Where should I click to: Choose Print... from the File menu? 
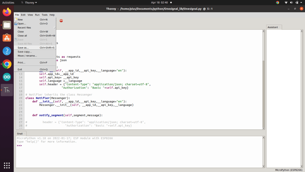pos(35,63)
